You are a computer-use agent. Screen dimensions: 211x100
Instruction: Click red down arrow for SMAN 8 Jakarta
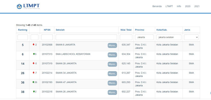click(x=34, y=45)
